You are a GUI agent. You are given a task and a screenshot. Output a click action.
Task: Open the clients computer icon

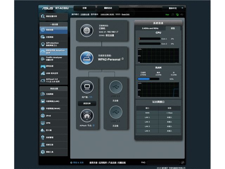87,87
